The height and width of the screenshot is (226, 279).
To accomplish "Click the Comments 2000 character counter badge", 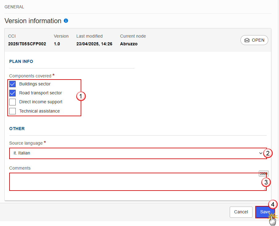I will click(264, 174).
